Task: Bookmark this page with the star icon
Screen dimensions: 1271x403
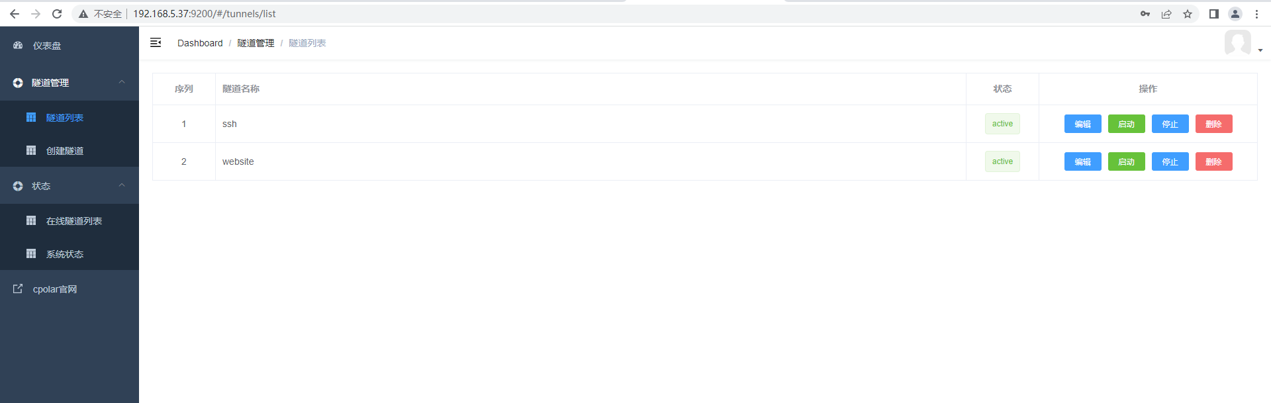Action: click(x=1188, y=14)
